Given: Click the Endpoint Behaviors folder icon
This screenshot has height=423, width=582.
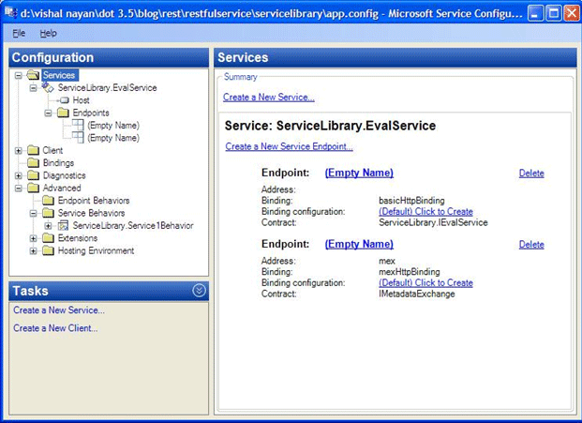Looking at the screenshot, I should coord(48,201).
